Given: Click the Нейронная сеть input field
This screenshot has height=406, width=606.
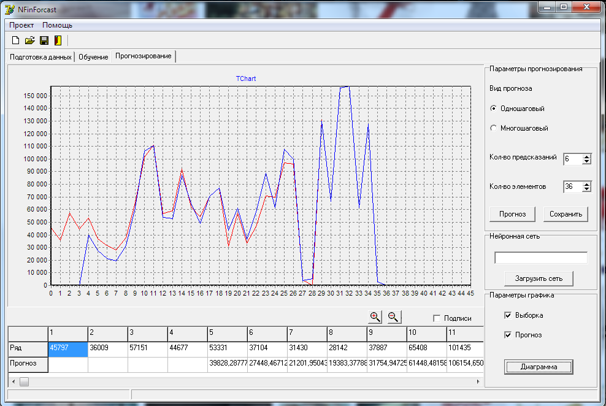Looking at the screenshot, I should point(541,258).
